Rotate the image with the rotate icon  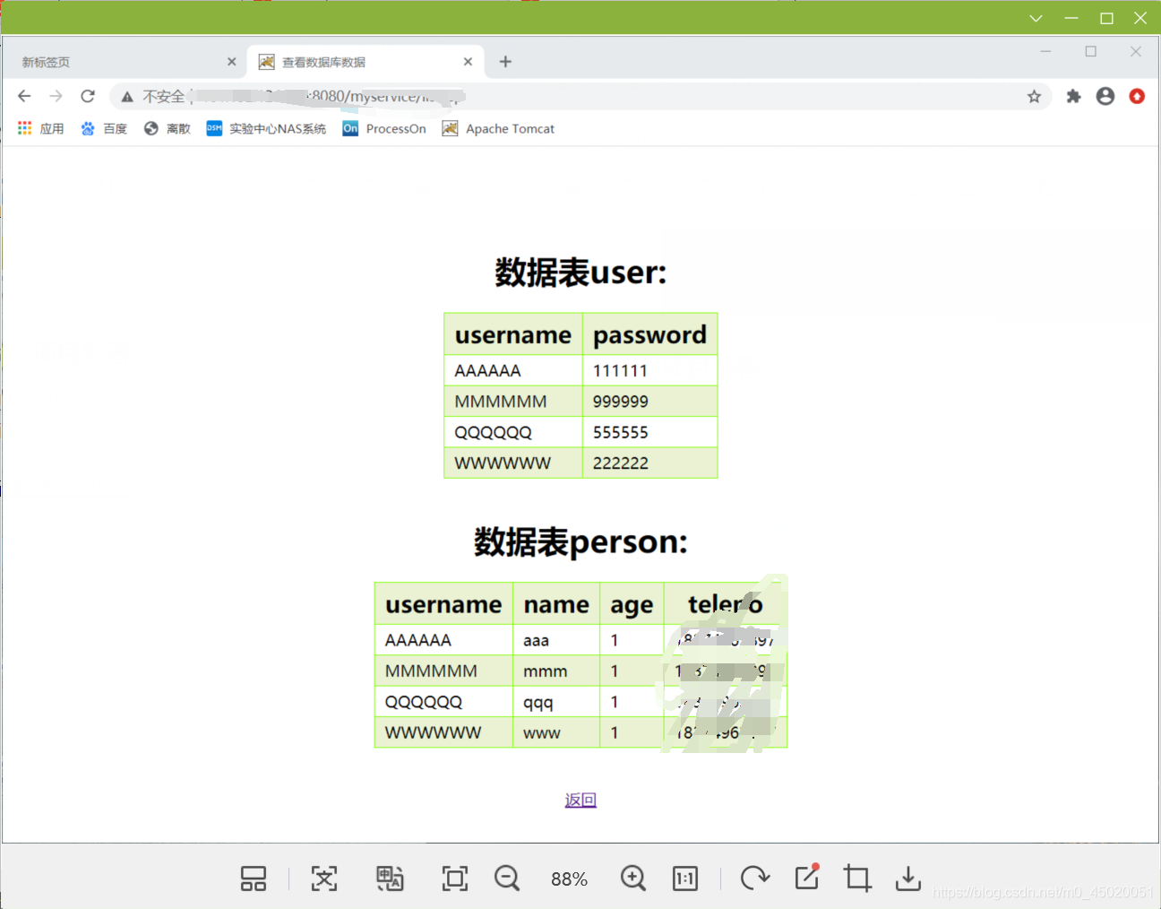click(x=754, y=879)
